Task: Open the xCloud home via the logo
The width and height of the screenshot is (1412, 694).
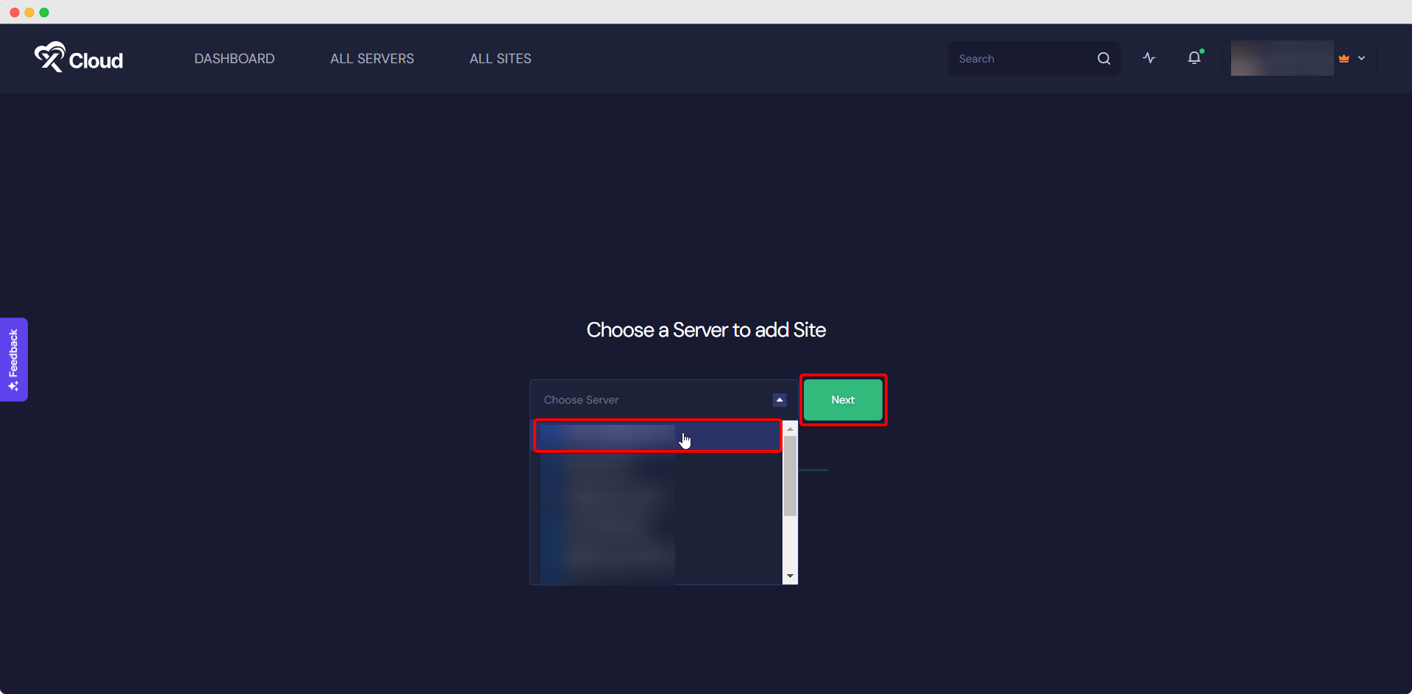Action: pyautogui.click(x=78, y=58)
